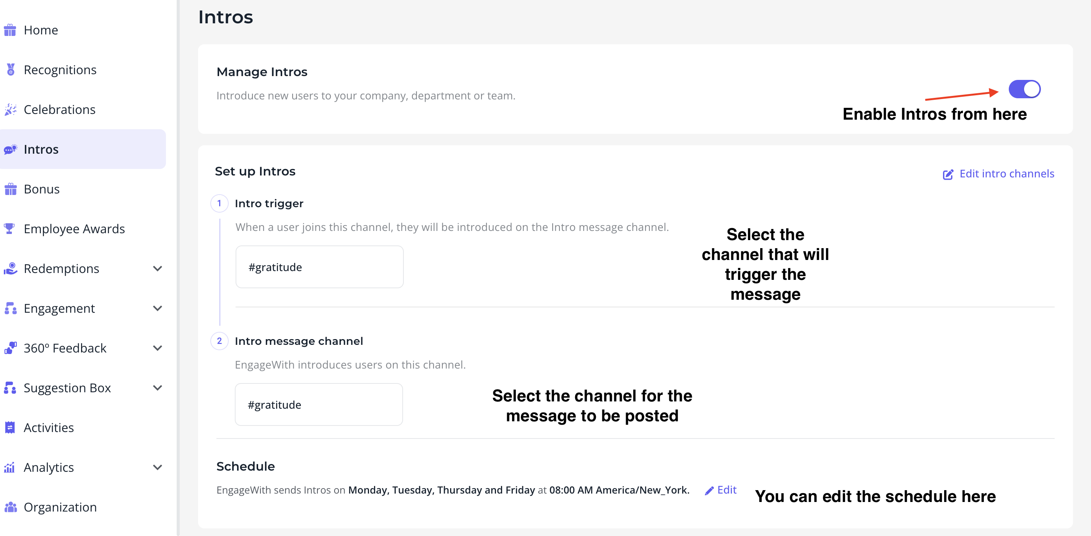Click the Activities clipboard icon
Screen dimensions: 1091x536
click(10, 428)
